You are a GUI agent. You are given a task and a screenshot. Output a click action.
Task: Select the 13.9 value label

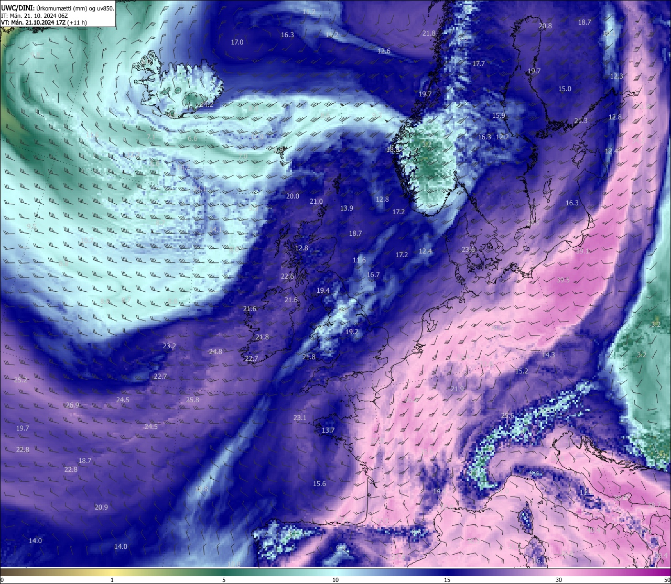[x=347, y=208]
